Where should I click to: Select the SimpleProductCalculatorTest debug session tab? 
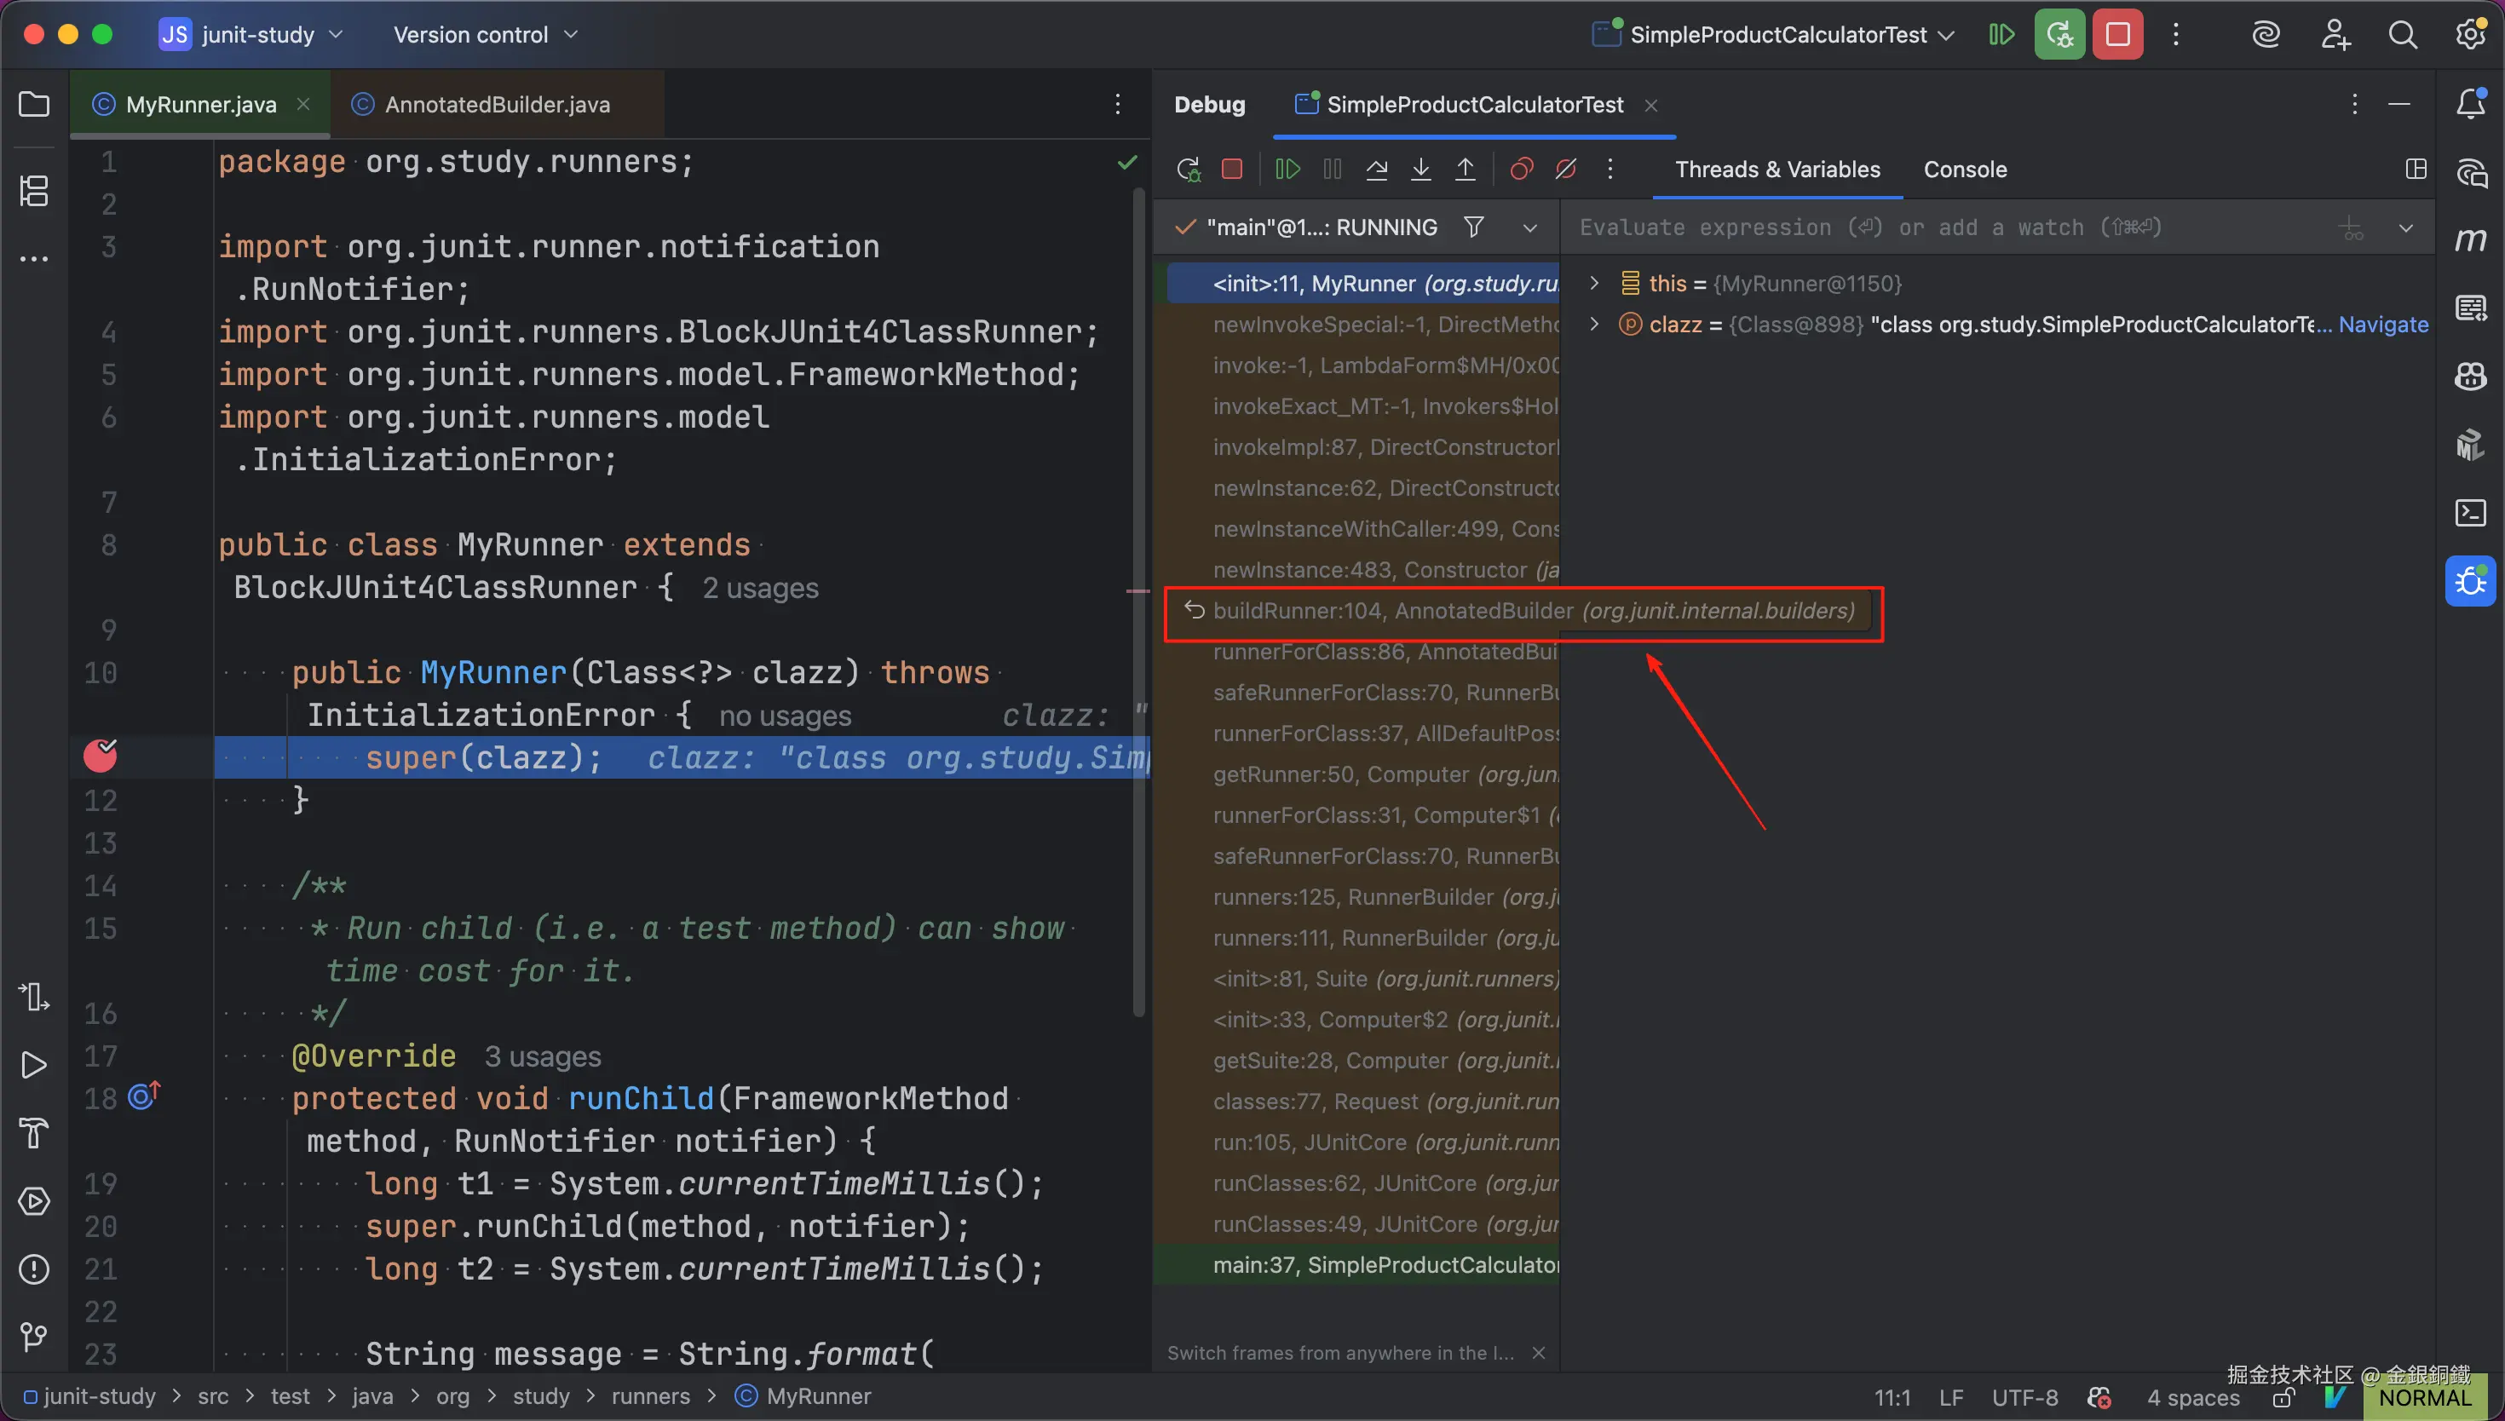(x=1475, y=105)
